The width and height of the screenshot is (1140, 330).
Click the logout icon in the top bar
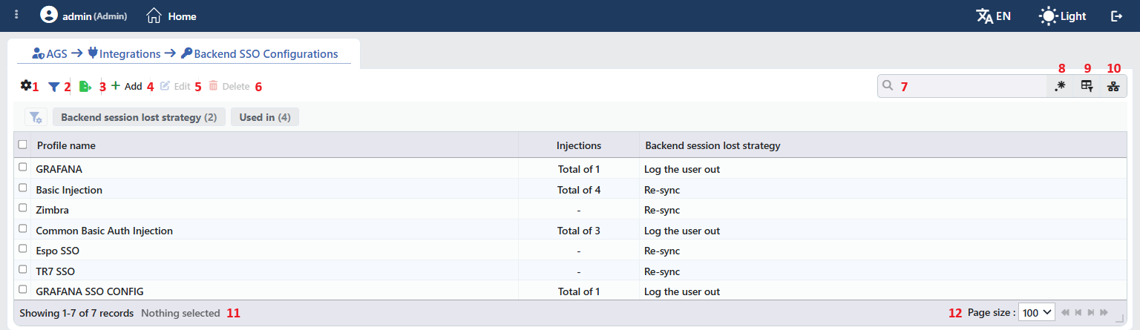coord(1116,16)
